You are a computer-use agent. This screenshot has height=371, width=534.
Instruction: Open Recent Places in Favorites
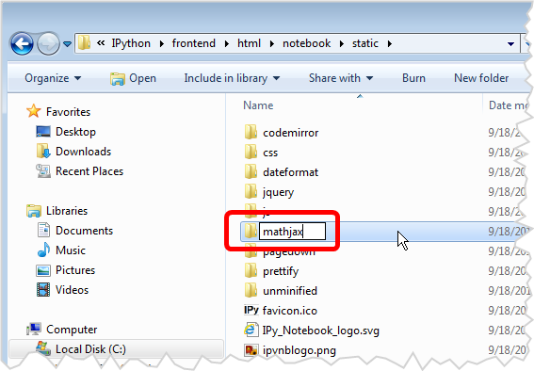click(89, 171)
